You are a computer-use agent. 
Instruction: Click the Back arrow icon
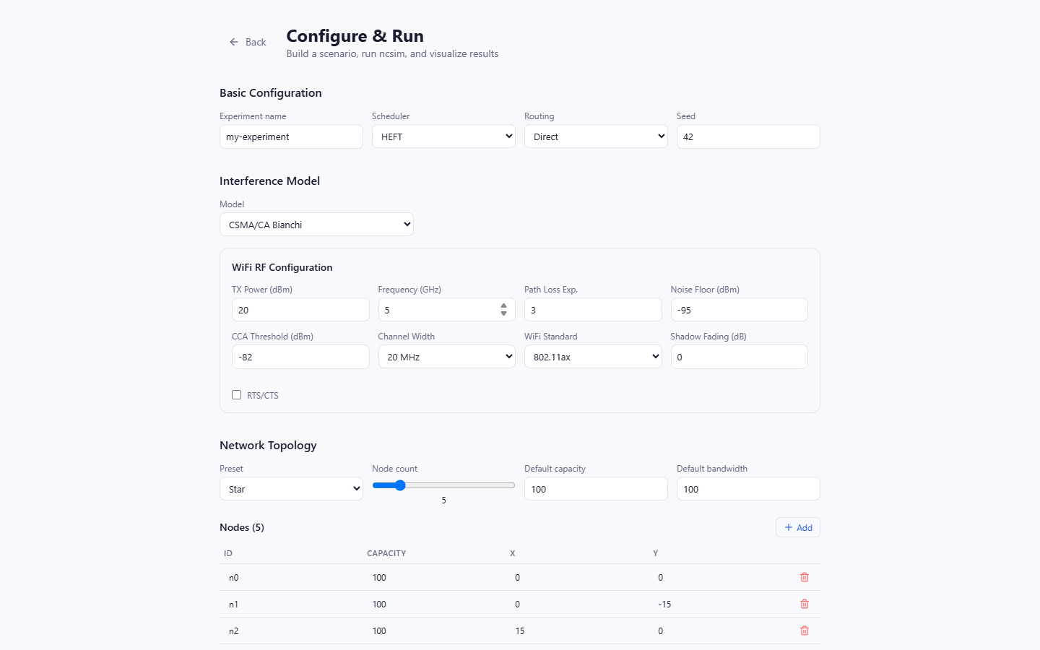click(234, 42)
